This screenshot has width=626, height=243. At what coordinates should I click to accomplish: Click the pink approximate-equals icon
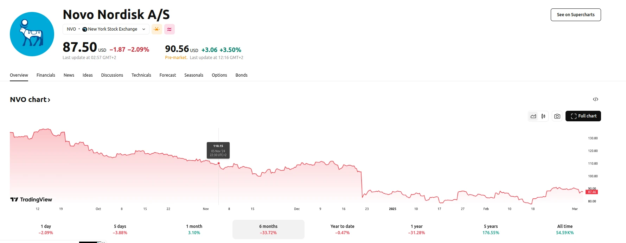pos(170,29)
